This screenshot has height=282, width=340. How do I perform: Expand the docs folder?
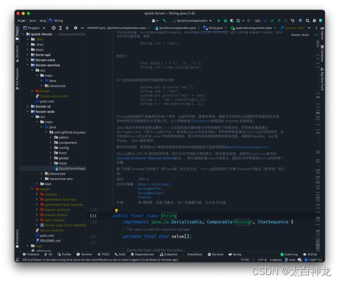(x=28, y=50)
